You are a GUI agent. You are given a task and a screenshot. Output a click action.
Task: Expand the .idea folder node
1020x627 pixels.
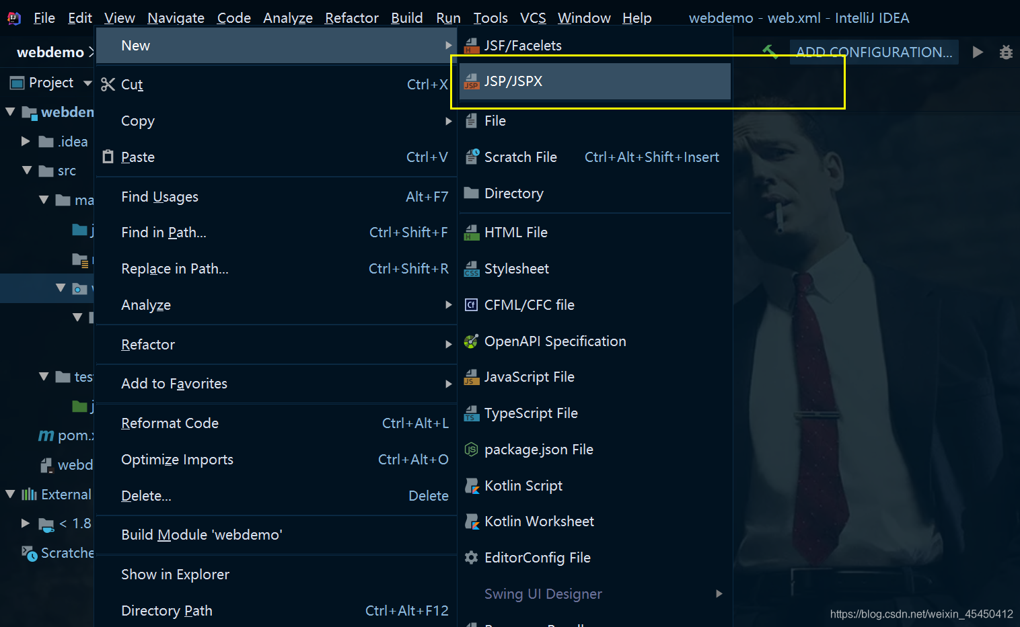(26, 141)
